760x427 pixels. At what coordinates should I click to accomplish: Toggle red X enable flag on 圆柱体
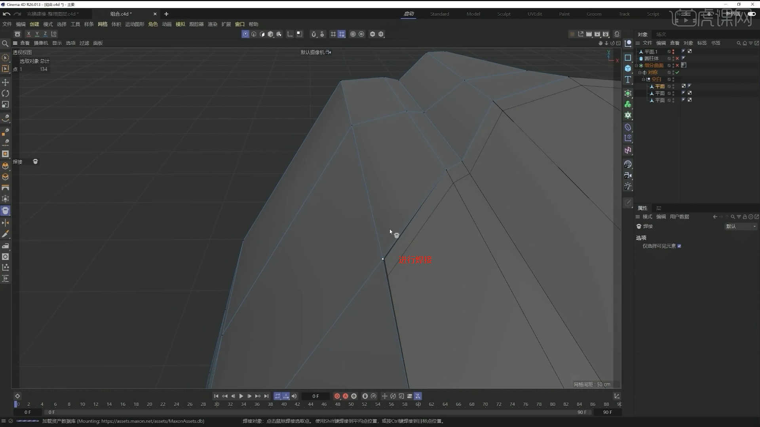[x=677, y=59]
